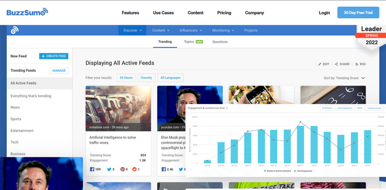Open Company menu
This screenshot has height=190, width=386.
[x=254, y=13]
